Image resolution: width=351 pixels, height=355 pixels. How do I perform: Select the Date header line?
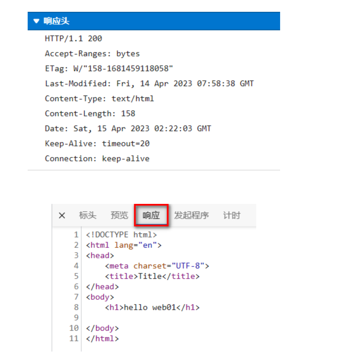click(x=128, y=129)
